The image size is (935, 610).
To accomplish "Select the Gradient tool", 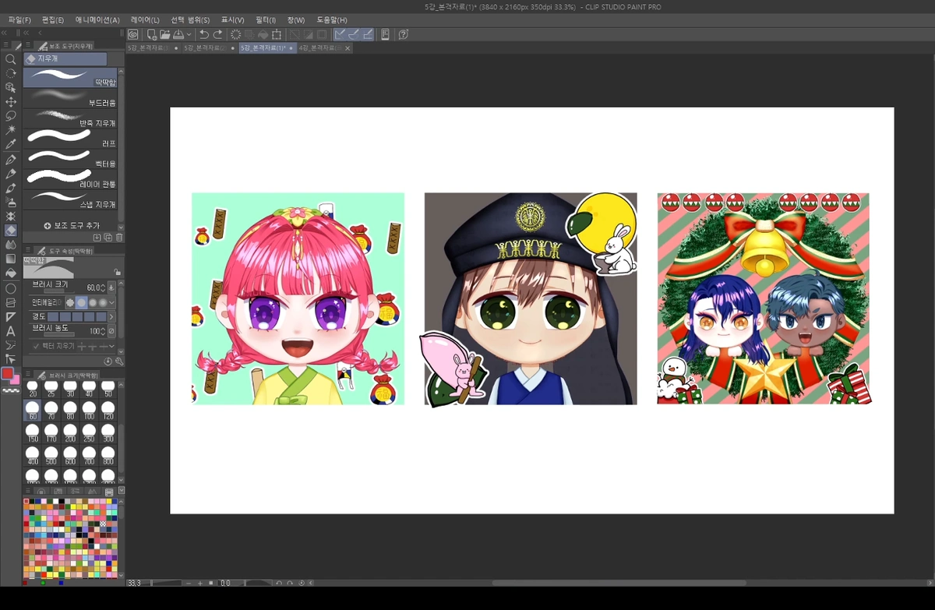I will pos(11,258).
